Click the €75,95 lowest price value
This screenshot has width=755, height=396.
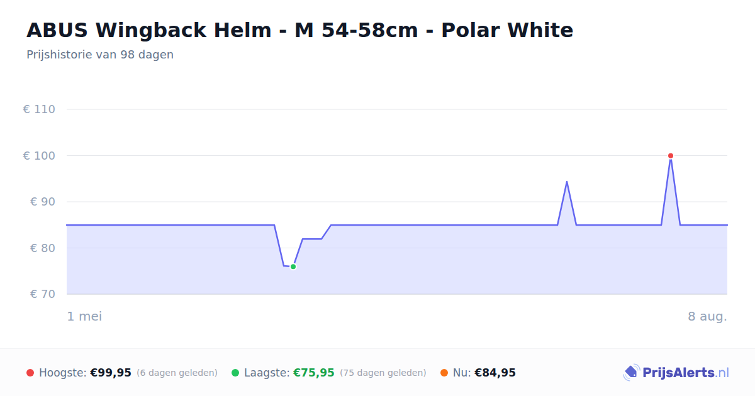point(314,373)
